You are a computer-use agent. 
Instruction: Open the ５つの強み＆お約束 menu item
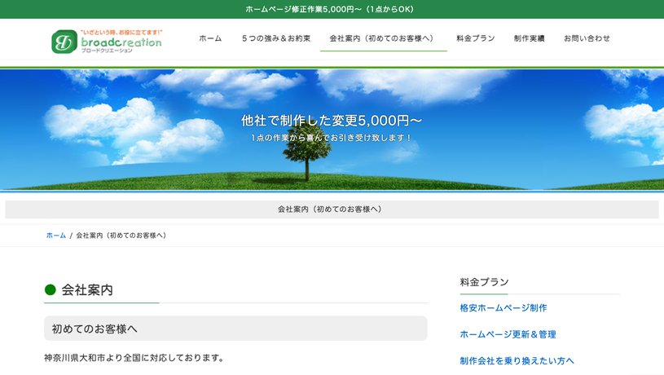pos(276,38)
